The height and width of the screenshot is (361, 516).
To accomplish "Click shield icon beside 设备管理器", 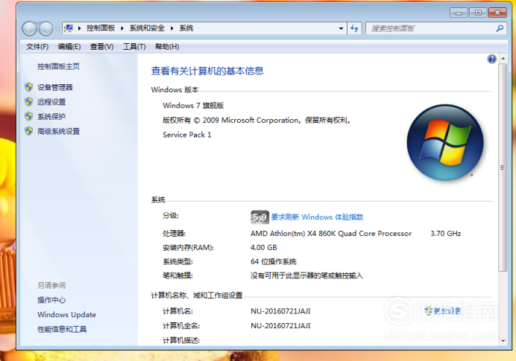I will click(x=29, y=87).
